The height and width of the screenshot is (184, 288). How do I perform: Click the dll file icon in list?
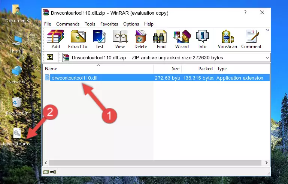coord(47,77)
